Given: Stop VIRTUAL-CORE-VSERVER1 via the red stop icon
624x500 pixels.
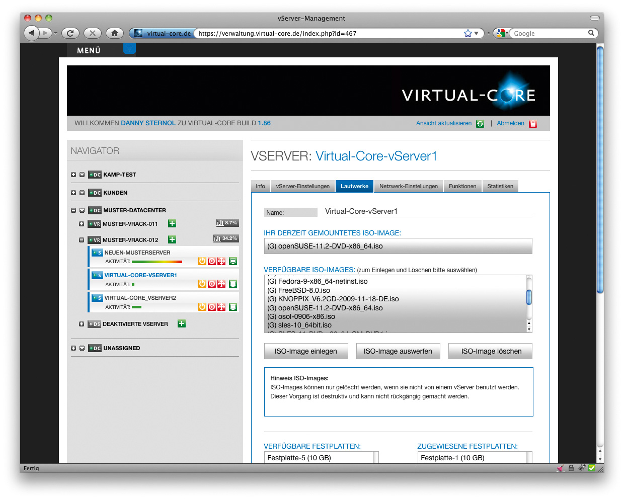Looking at the screenshot, I should coord(212,284).
